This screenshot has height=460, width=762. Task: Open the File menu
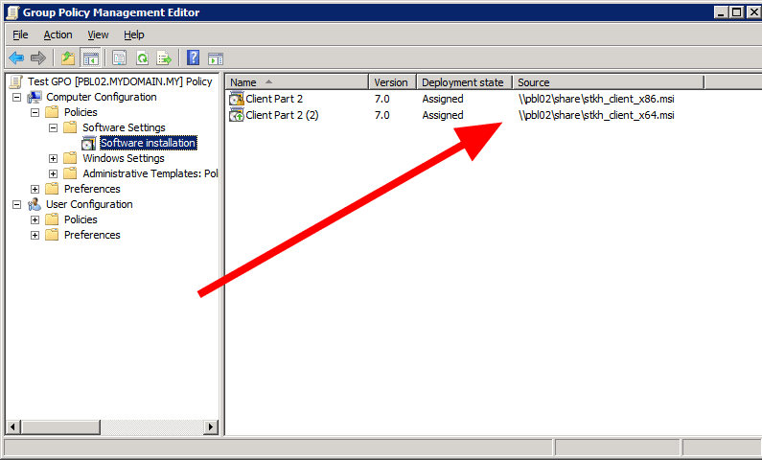click(x=20, y=34)
